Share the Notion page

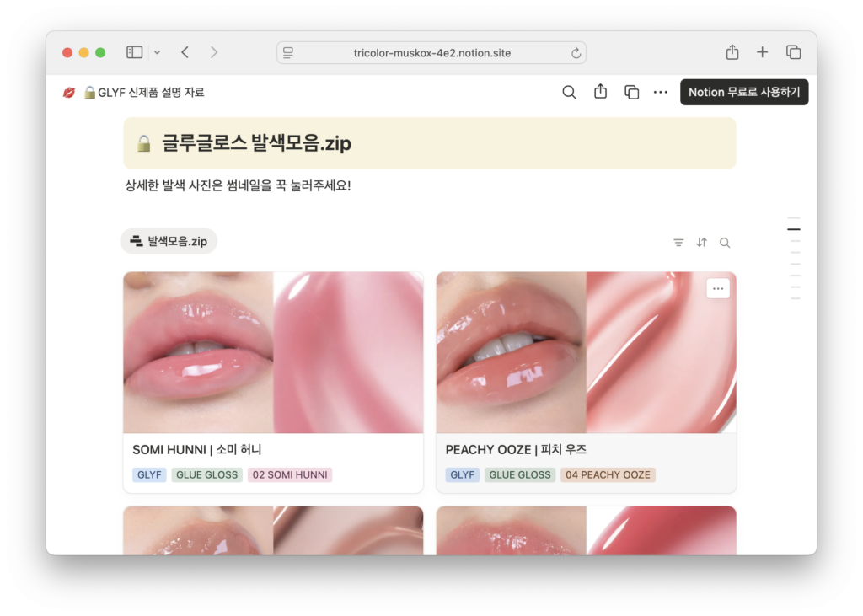[x=600, y=92]
